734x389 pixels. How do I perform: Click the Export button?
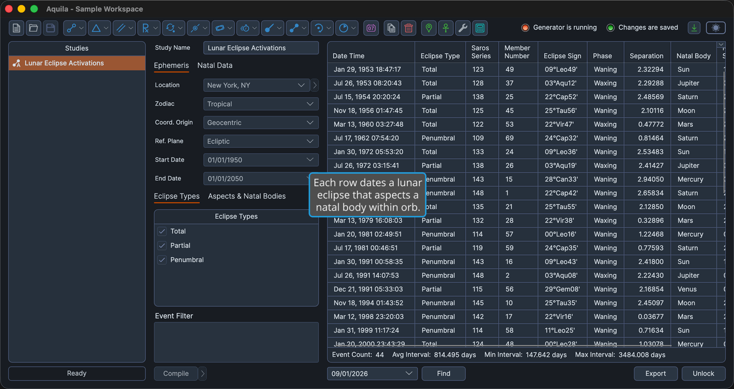click(x=656, y=374)
